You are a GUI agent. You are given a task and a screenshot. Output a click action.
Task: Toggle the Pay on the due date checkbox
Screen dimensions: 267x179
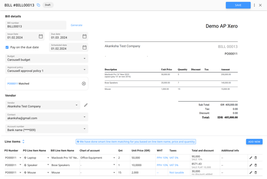7,47
